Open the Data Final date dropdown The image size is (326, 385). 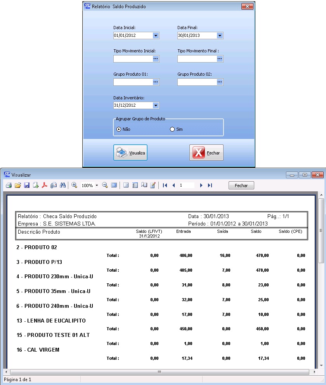tap(220, 36)
